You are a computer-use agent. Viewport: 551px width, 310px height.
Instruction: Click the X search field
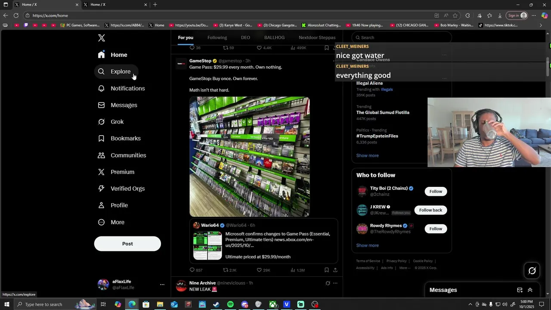click(402, 37)
